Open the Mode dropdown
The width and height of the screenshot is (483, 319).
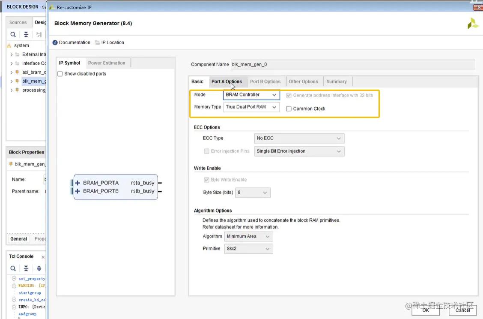(x=251, y=95)
